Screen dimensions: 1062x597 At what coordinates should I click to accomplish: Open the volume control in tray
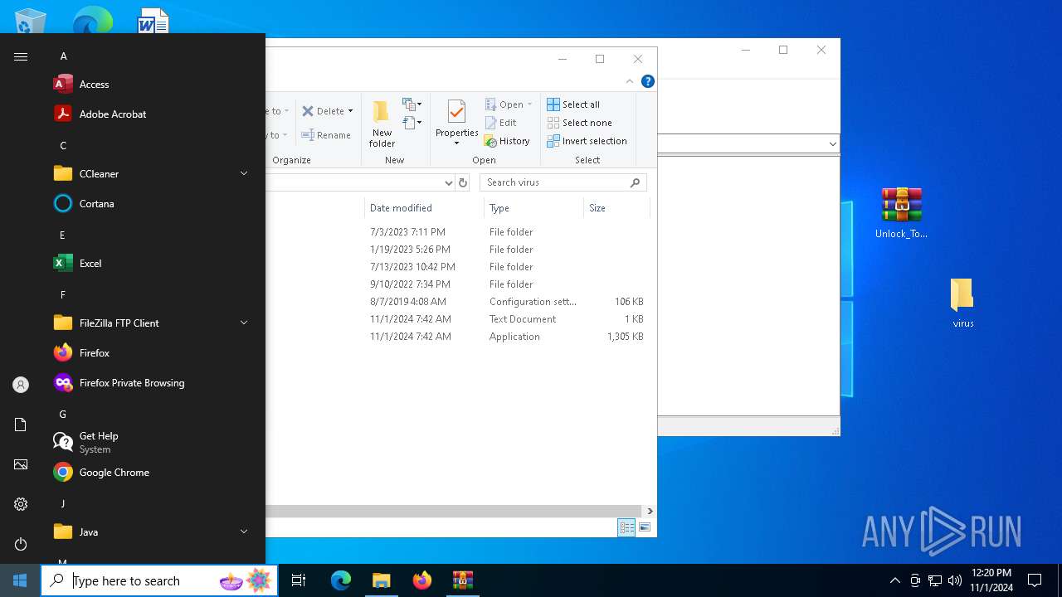[x=955, y=580]
